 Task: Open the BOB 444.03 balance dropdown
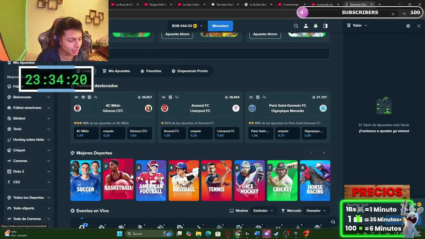(187, 26)
